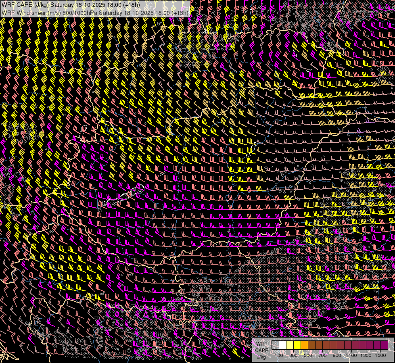Select the pale yellow legend swatch
Image resolution: width=395 pixels, height=363 pixels.
(290, 345)
